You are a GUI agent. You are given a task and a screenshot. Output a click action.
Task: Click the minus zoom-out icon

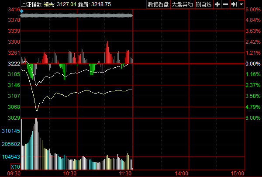click(225, 4)
